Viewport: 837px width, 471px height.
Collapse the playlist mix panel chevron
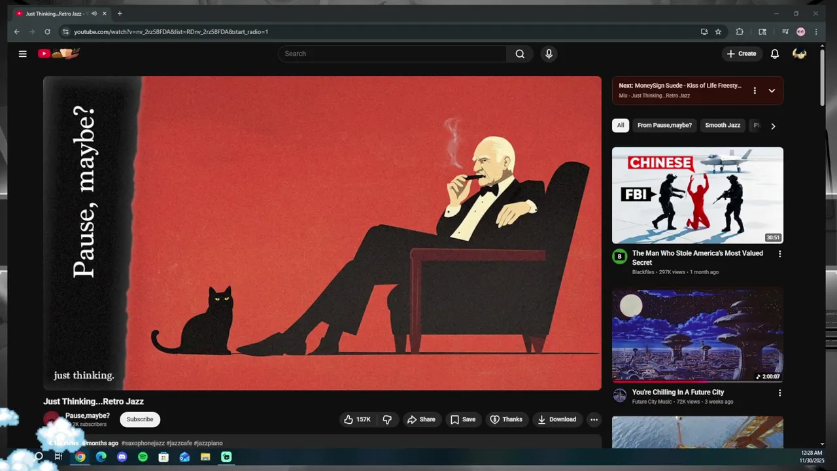[772, 91]
